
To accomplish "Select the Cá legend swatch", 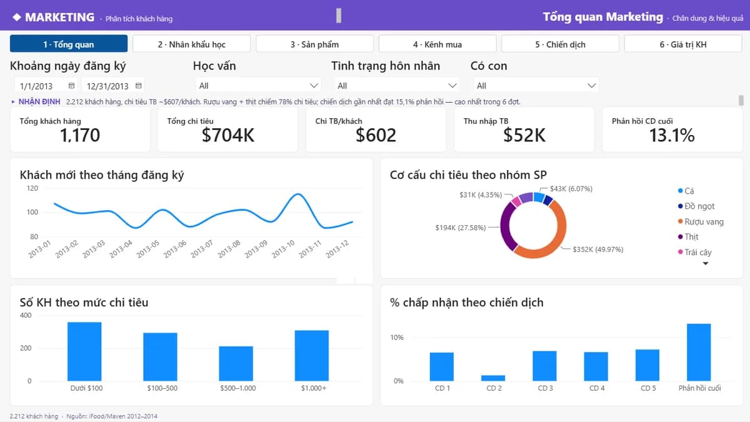I will coord(681,191).
